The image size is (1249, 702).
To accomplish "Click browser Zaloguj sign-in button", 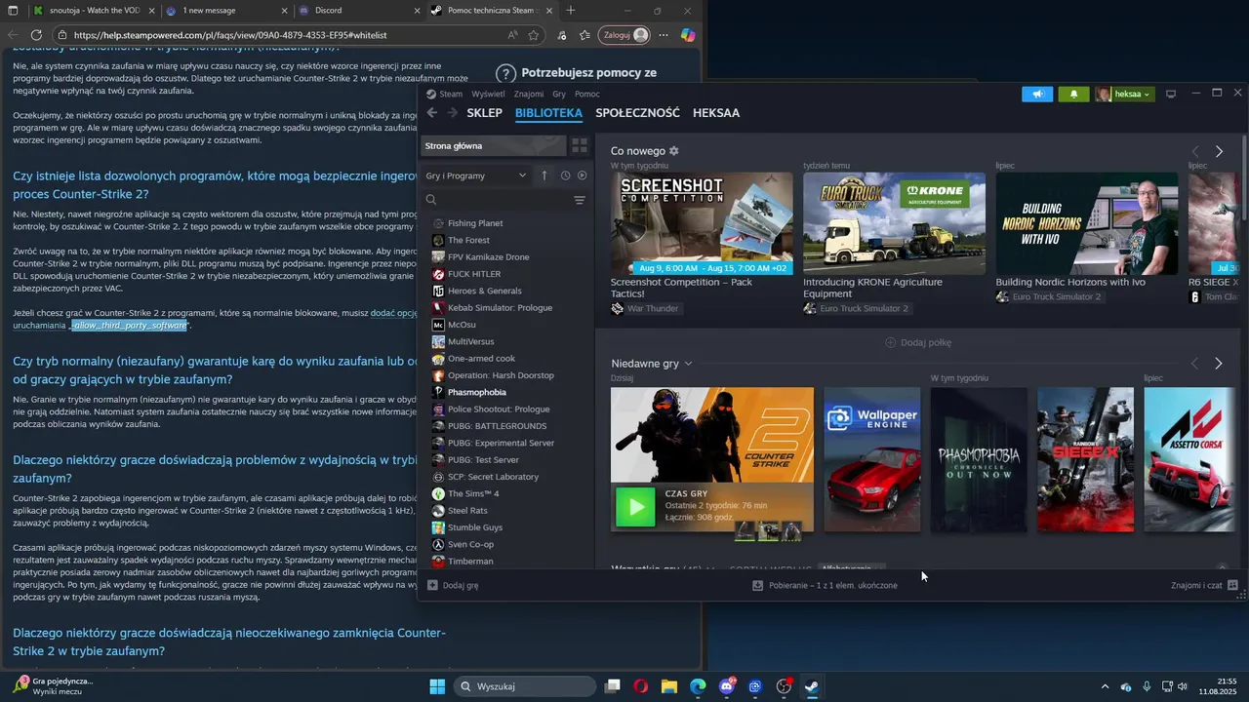I will (624, 35).
